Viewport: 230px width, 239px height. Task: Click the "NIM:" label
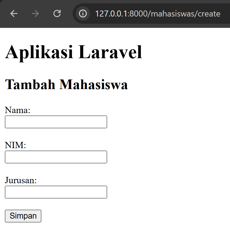(x=15, y=145)
